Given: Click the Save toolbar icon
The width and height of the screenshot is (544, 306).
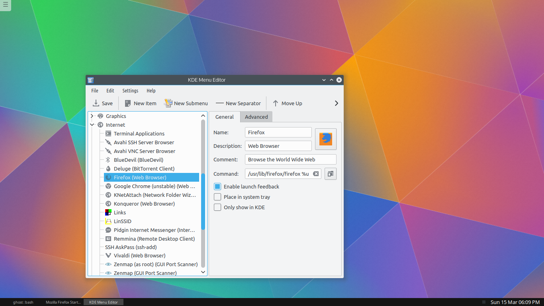Looking at the screenshot, I should 96,103.
